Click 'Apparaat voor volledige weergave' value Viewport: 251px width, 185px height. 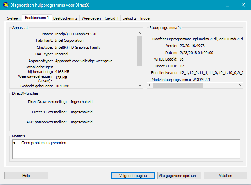pos(84,61)
